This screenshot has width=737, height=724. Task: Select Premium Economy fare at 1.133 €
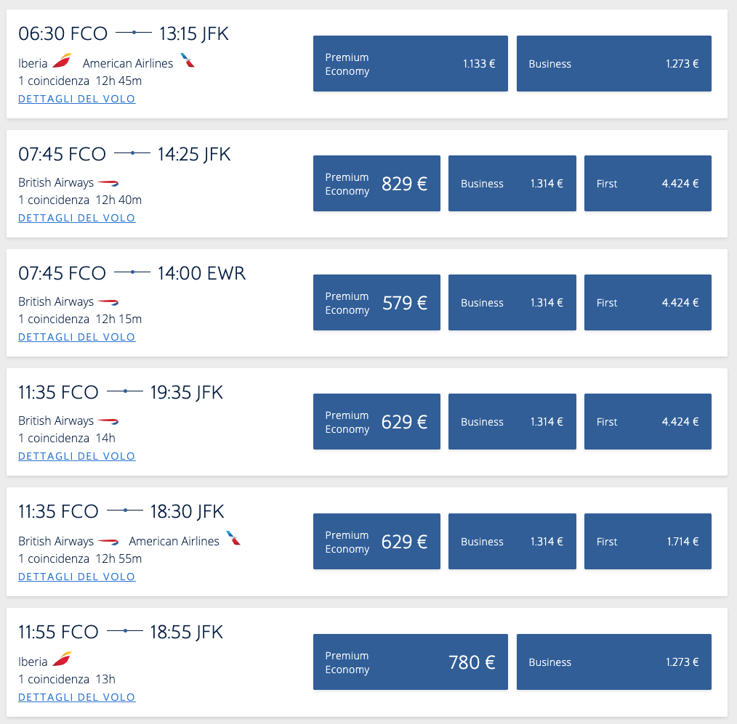tap(411, 63)
